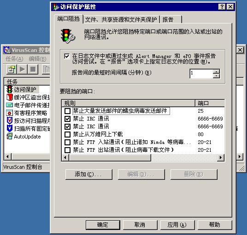The image size is (247, 235).
Task: Click the 缓冲区溢出保护 red book icon
Action: [10, 97]
